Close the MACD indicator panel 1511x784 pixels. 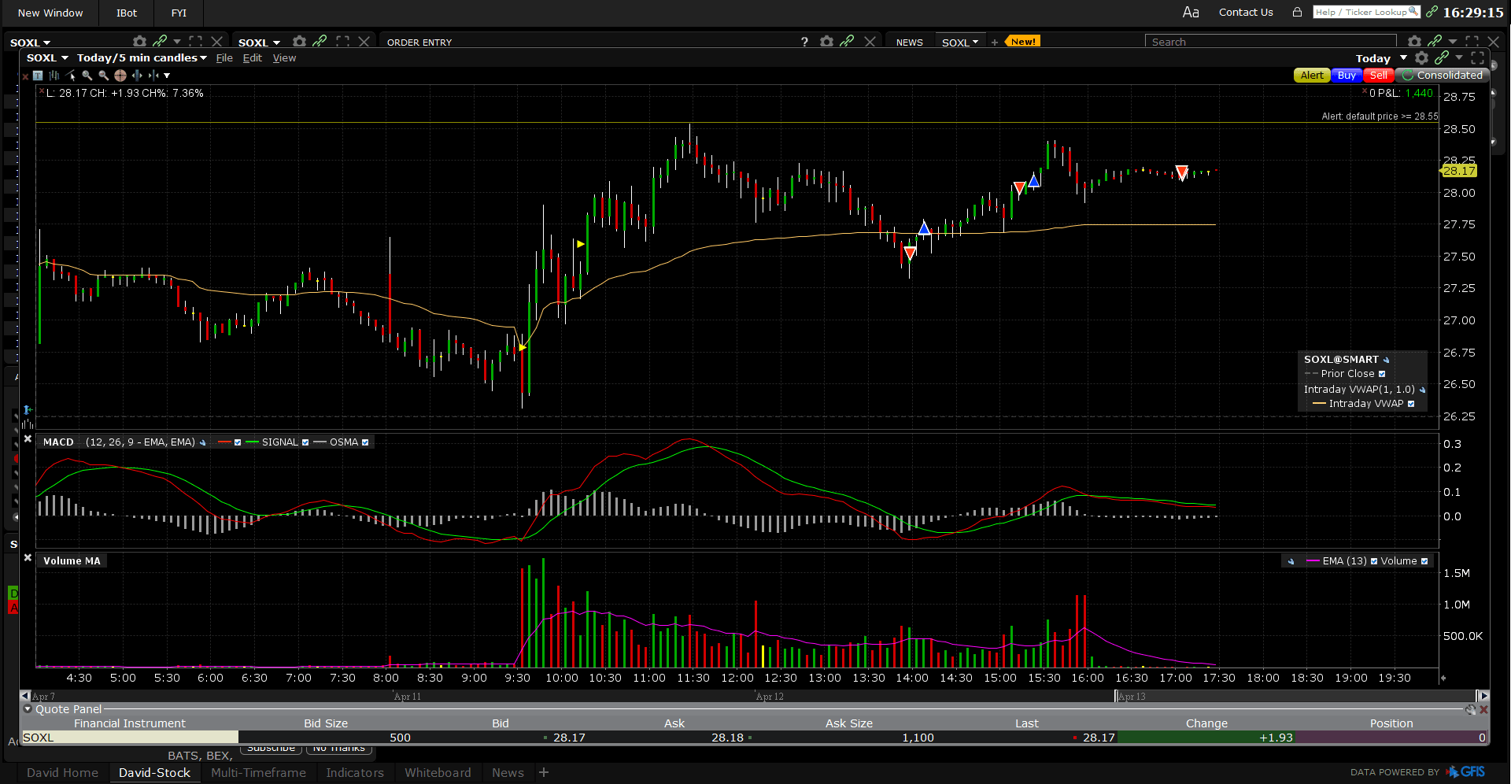[x=28, y=439]
